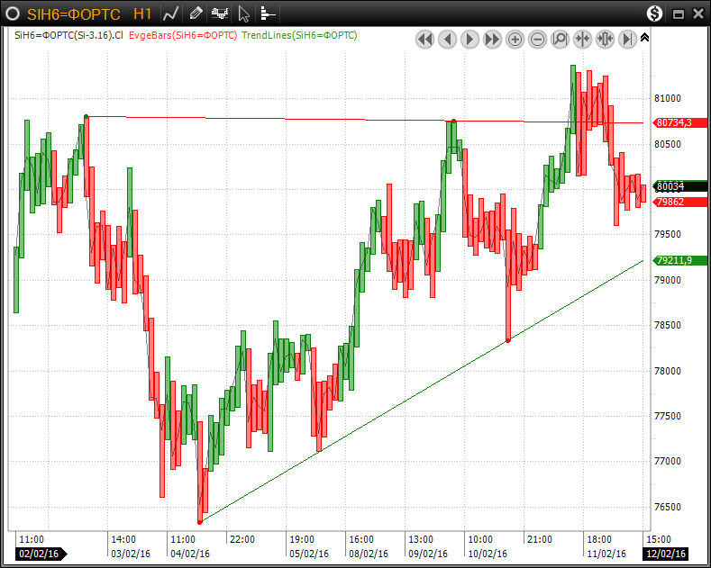Select the cursor pointer tool
This screenshot has width=711, height=568.
pos(243,14)
